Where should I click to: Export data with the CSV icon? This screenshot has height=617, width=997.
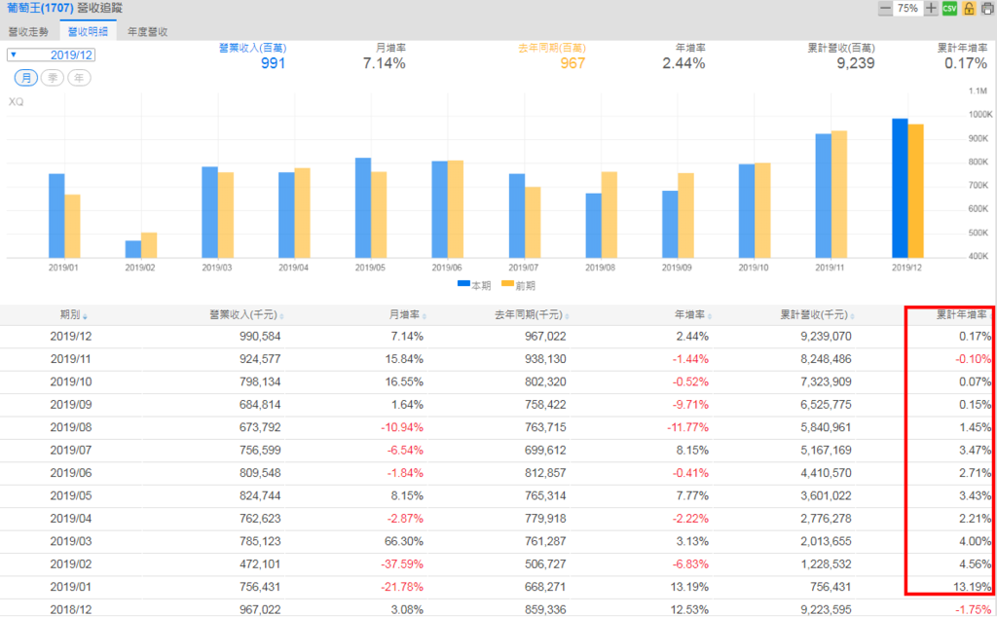[949, 8]
